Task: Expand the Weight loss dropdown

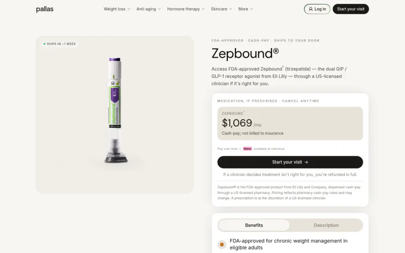Action: pyautogui.click(x=117, y=9)
